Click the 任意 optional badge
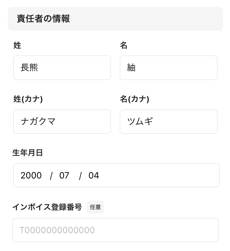This screenshot has height=251, width=230. (95, 207)
